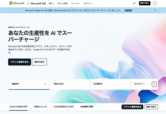
Task: Click the bottom bar 無料で試す button
Action: click(151, 107)
